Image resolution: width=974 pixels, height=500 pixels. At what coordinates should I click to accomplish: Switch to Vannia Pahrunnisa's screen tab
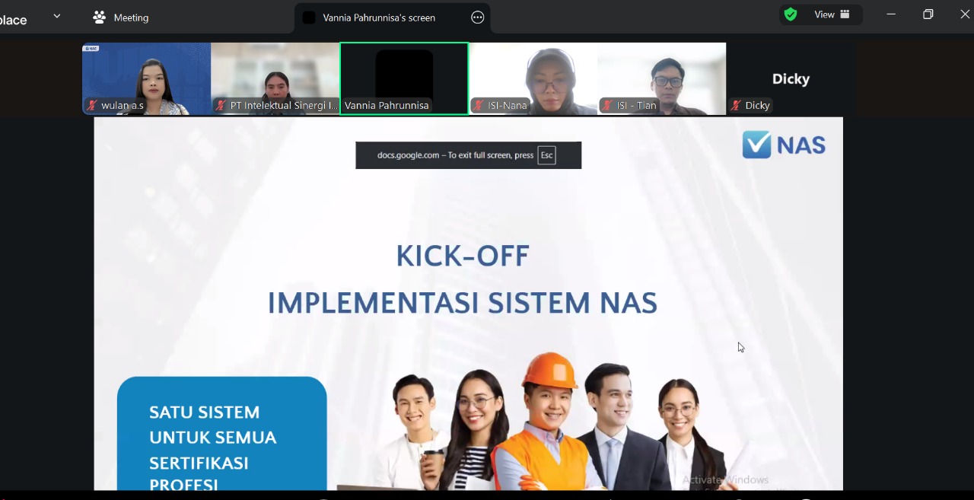[378, 18]
